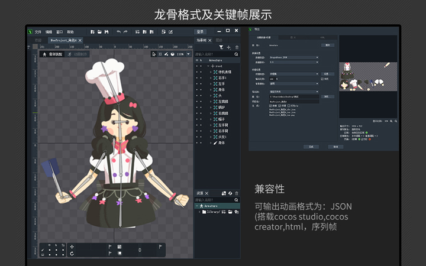Expand the library/ folder

tap(200, 212)
